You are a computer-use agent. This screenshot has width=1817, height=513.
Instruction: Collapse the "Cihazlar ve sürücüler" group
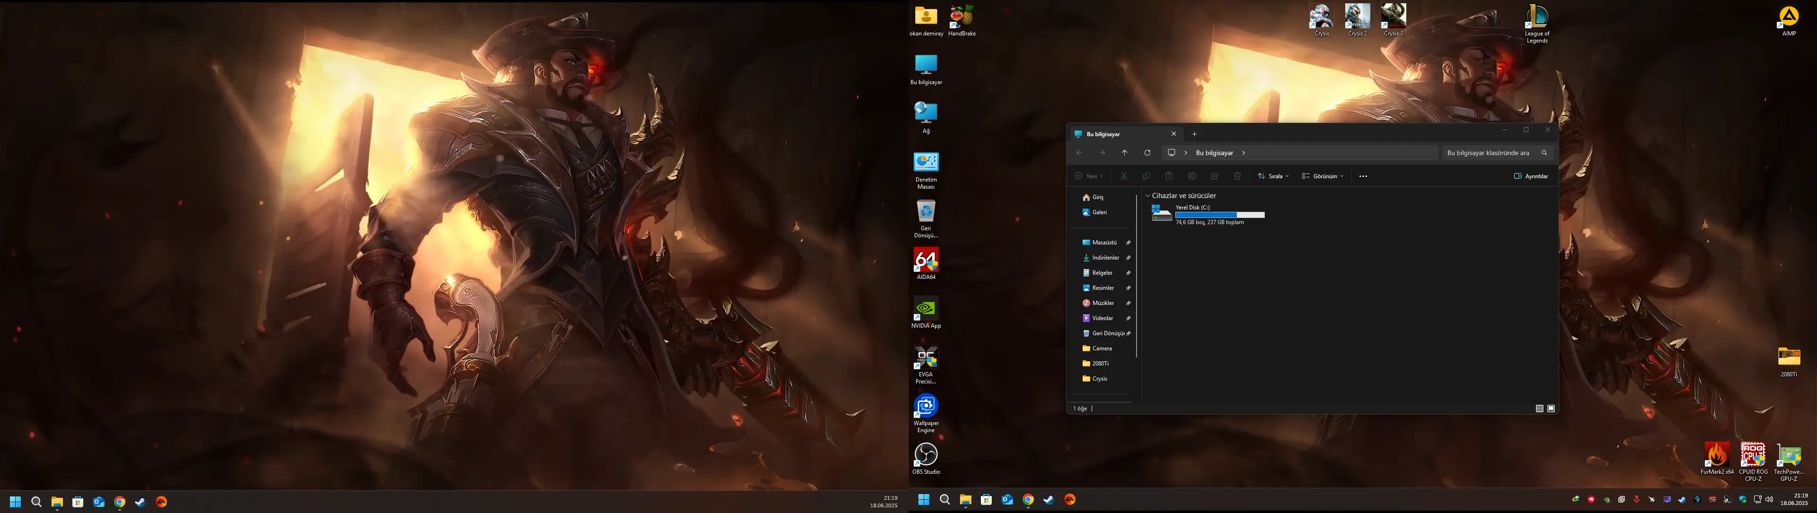[x=1147, y=196]
